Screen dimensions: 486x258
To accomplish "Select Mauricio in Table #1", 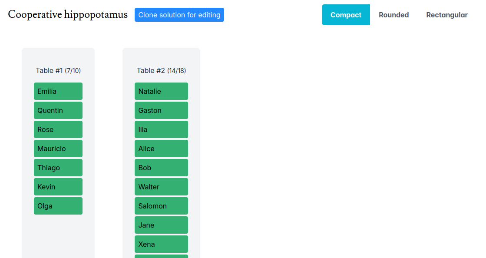I will (x=58, y=149).
